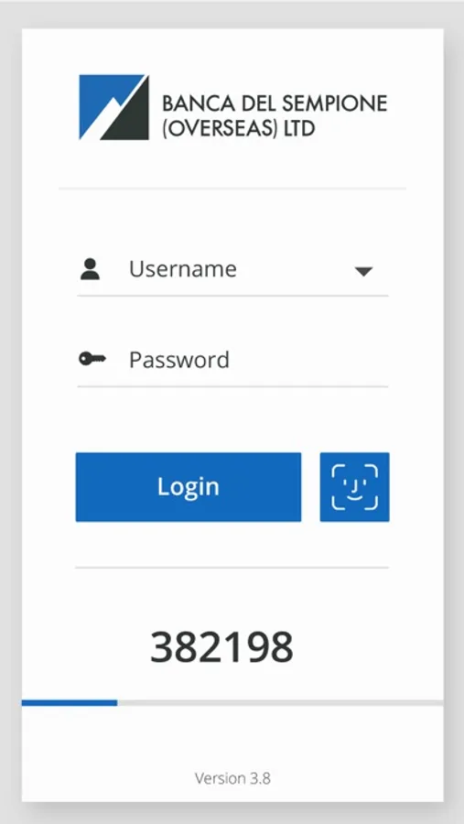
Task: Click the grey unfilled progress bar part
Action: (280, 702)
